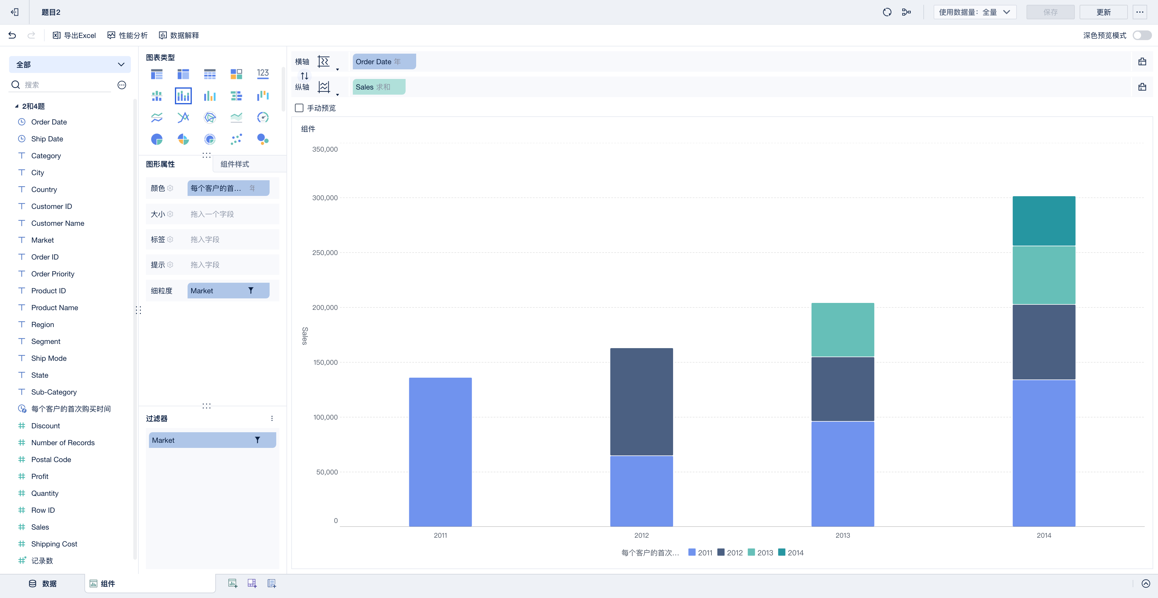Switch to the 组件样式 tab

coord(235,164)
